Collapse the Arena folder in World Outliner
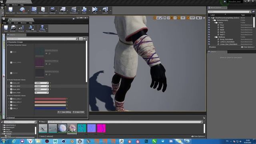The width and height of the screenshot is (256, 144). tap(215, 23)
